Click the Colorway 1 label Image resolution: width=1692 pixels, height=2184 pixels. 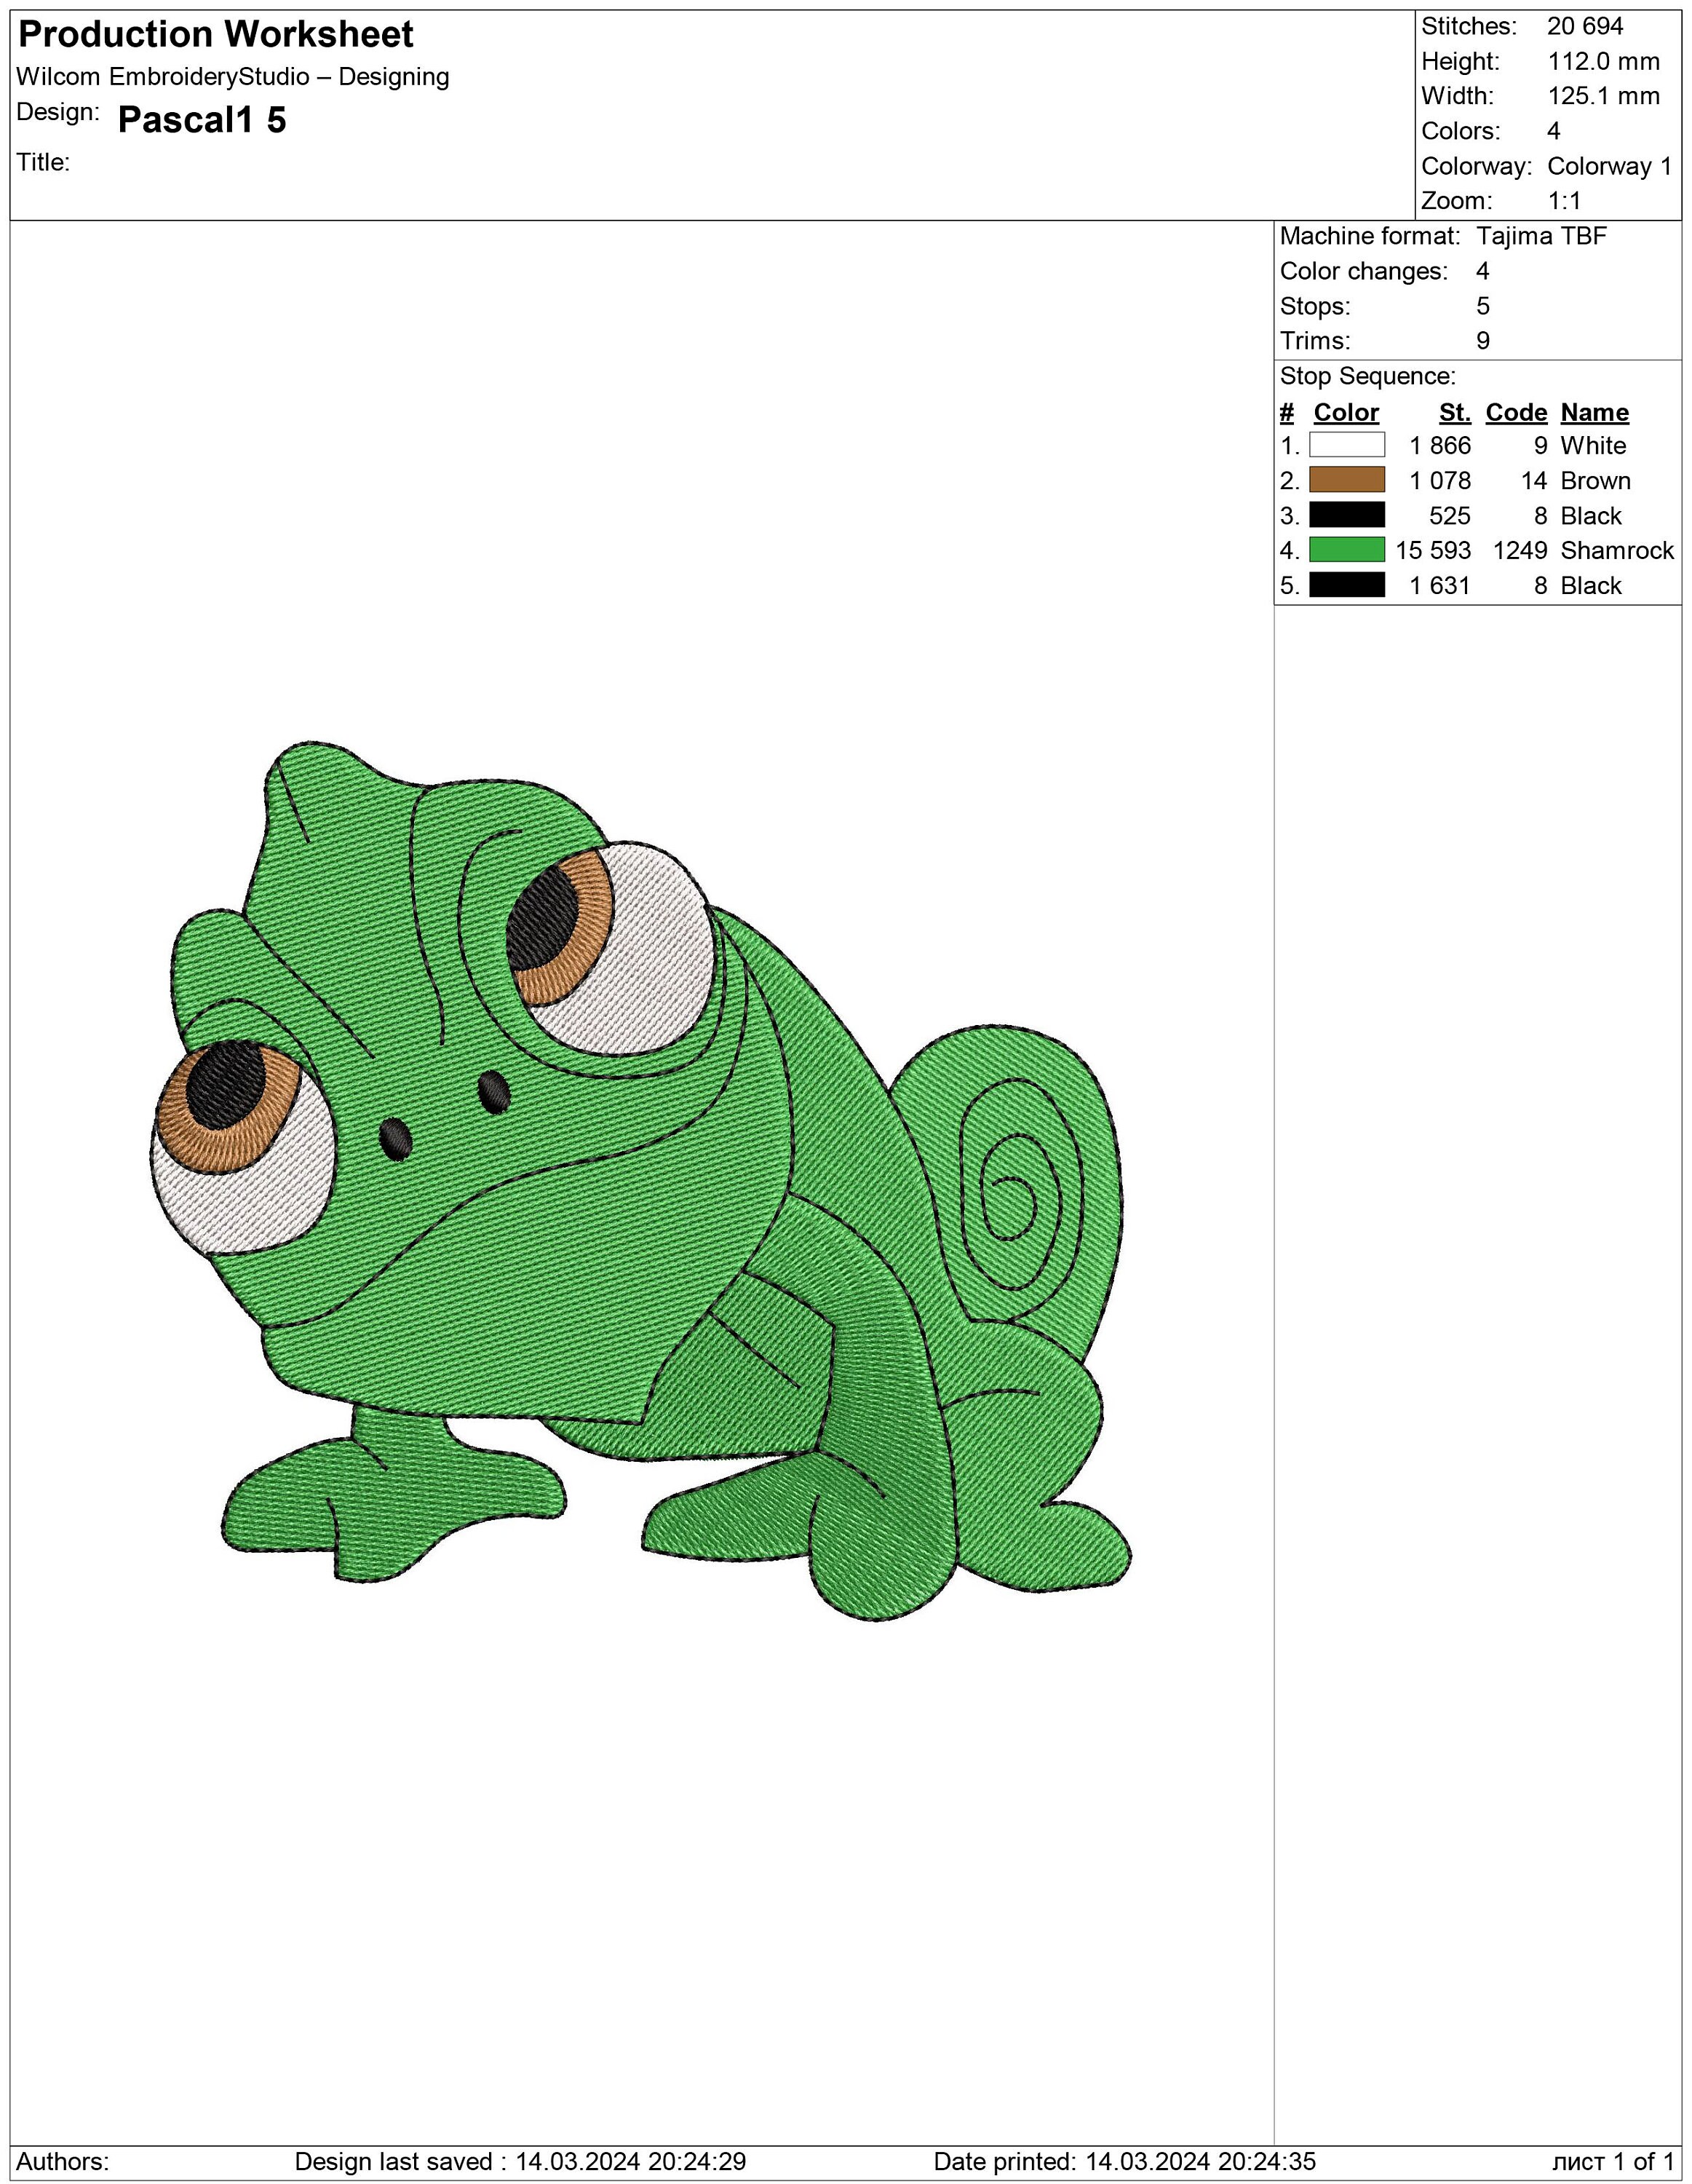point(1609,166)
